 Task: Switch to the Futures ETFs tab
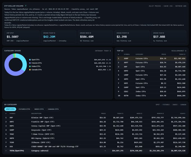pyautogui.click(x=24, y=109)
